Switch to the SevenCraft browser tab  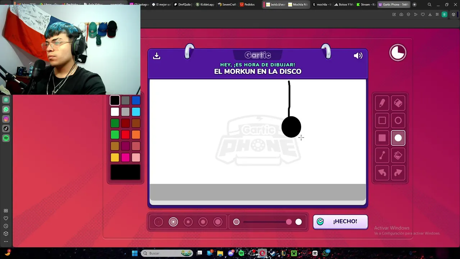click(227, 5)
